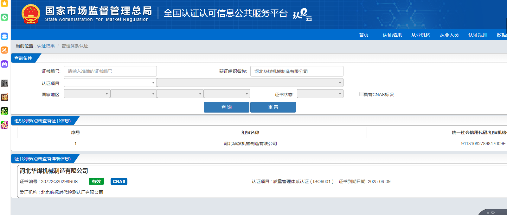Click the 重置 reset button
This screenshot has width=507, height=215.
[x=273, y=107]
